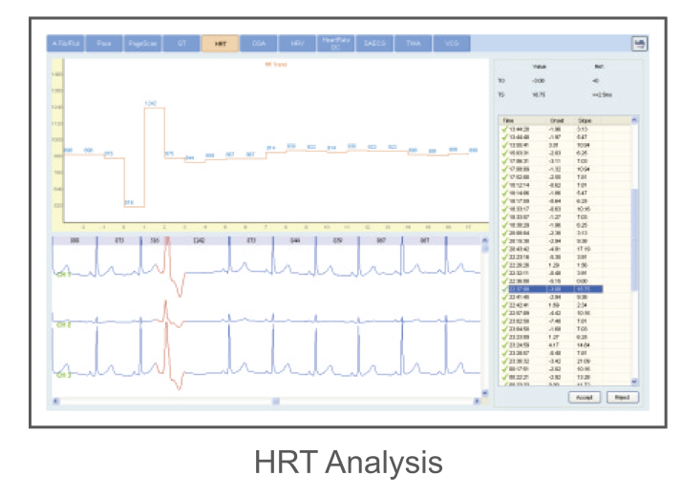Toggle the checkmark on the 18:14:06 event
This screenshot has width=682, height=496.
pyautogui.click(x=504, y=192)
